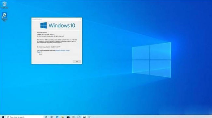Click the 'Type here to search' box
Viewport: 212px width, 118px height.
click(x=24, y=117)
